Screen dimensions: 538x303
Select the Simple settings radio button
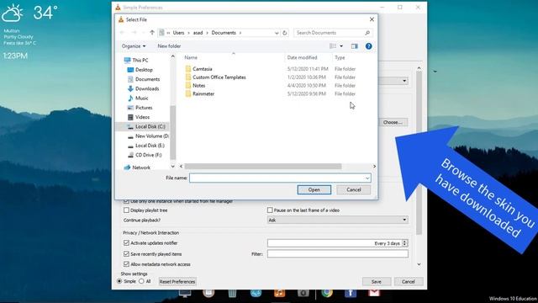coord(119,281)
